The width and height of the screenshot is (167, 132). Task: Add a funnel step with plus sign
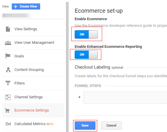pyautogui.click(x=79, y=97)
